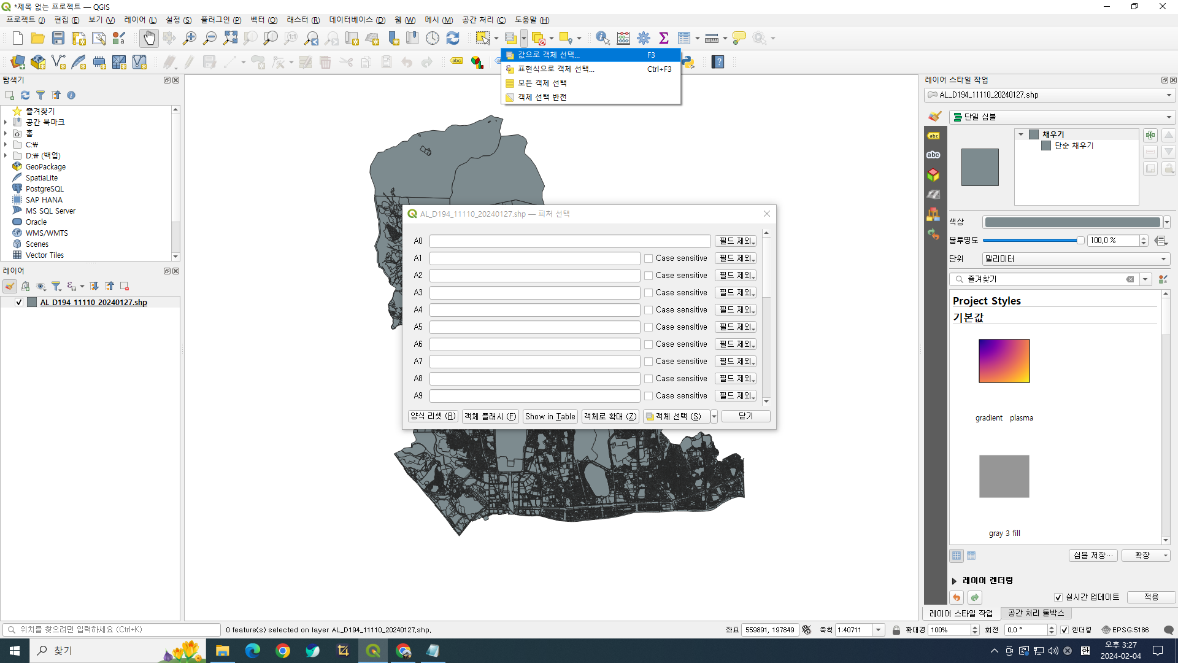The height and width of the screenshot is (663, 1178).
Task: Switch to the 공간 처리 툴박스 tab
Action: tap(1036, 613)
